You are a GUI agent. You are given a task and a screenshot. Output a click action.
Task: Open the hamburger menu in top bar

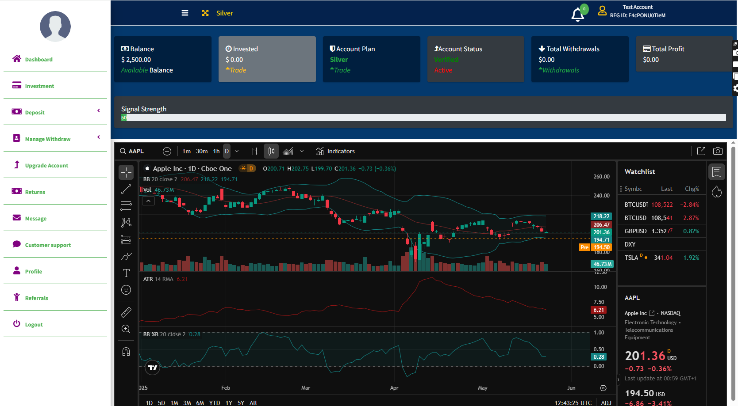[x=185, y=13]
